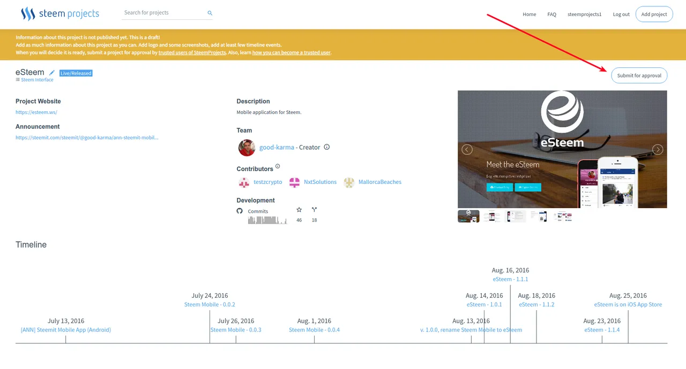Viewport: 686px width, 369px height.
Task: Open timeline event Steem Mobile - 0.0.2
Action: [210, 305]
